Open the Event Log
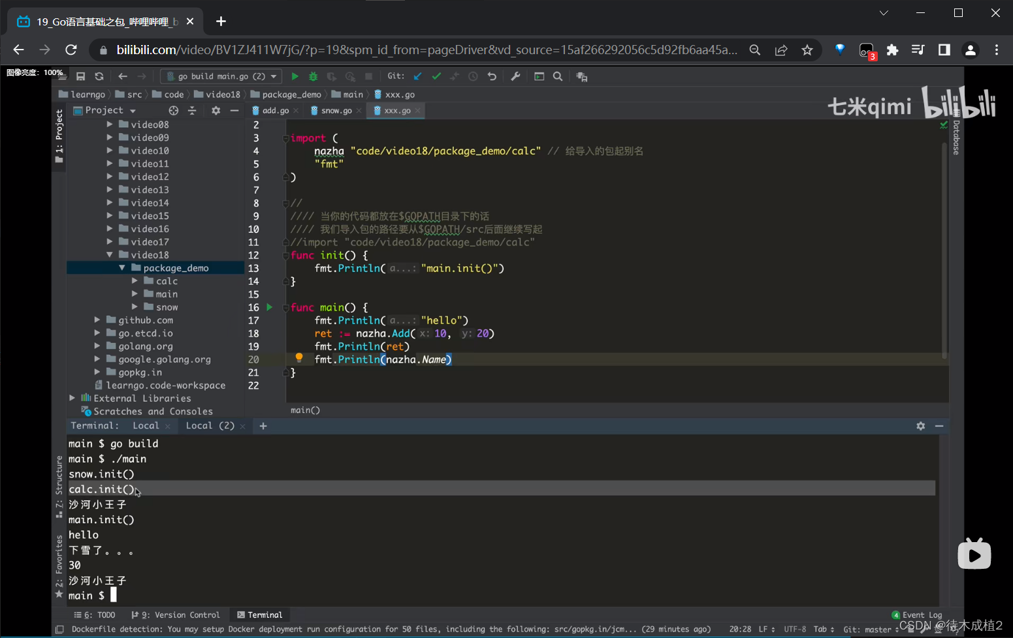This screenshot has width=1013, height=638. [917, 615]
